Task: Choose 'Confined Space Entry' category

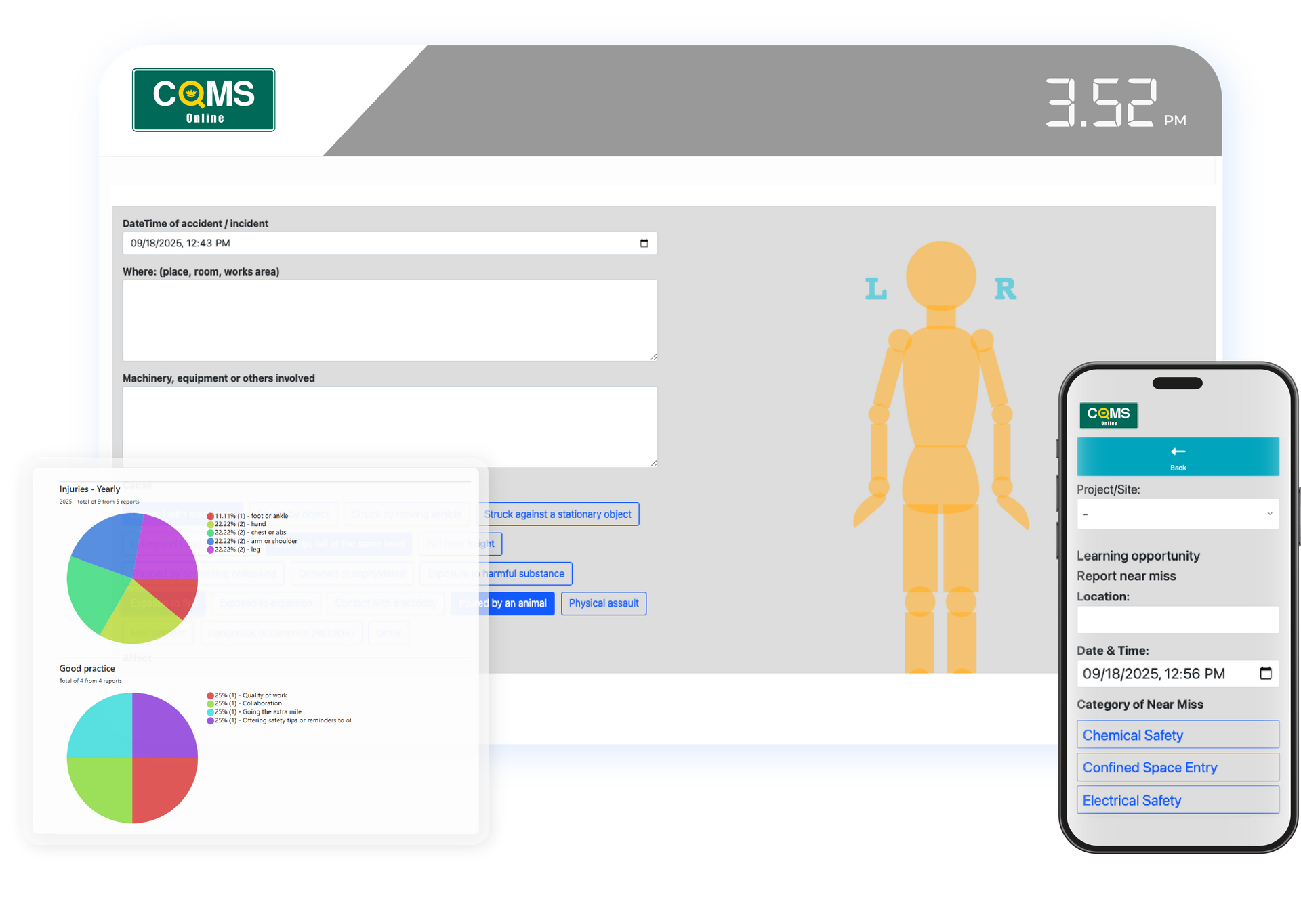Action: (x=1177, y=767)
